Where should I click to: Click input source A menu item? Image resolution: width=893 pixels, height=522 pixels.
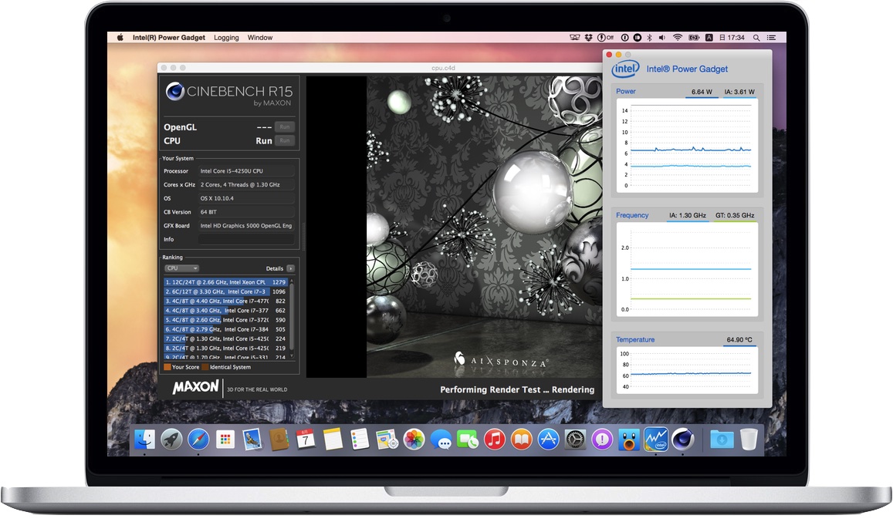click(x=709, y=38)
